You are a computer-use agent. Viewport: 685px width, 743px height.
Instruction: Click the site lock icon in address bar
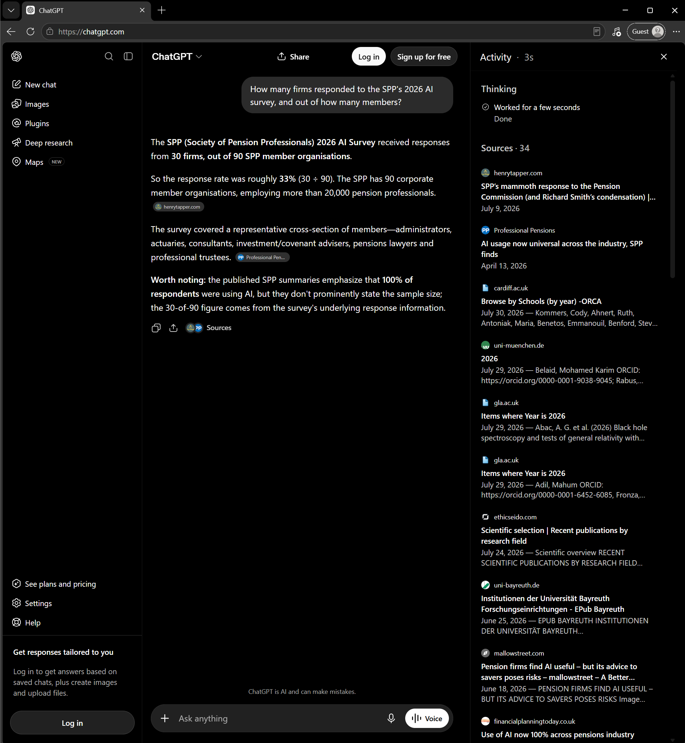point(50,32)
